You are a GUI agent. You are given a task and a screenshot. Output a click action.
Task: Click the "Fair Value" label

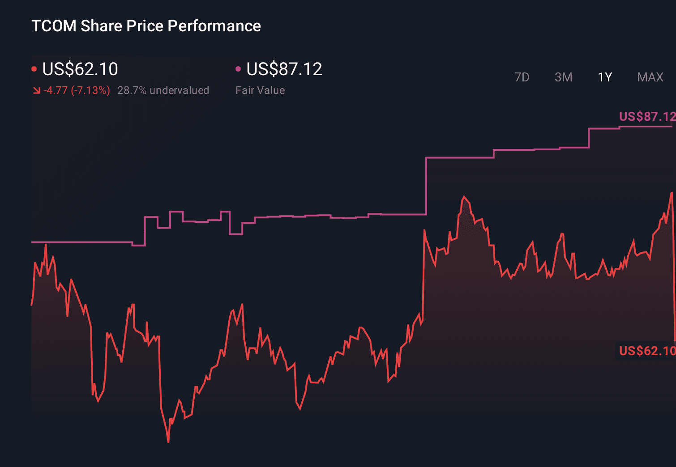[260, 90]
